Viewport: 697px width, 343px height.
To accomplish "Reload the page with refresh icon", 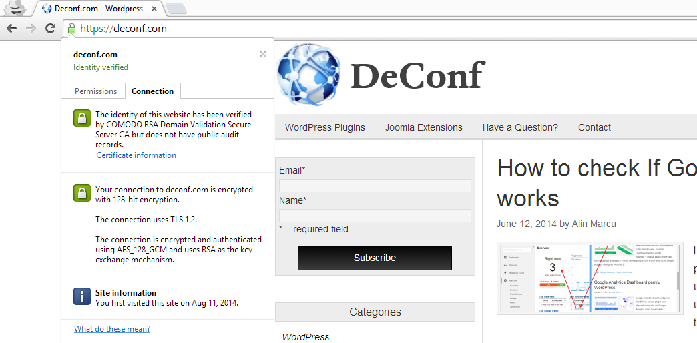I will [50, 29].
